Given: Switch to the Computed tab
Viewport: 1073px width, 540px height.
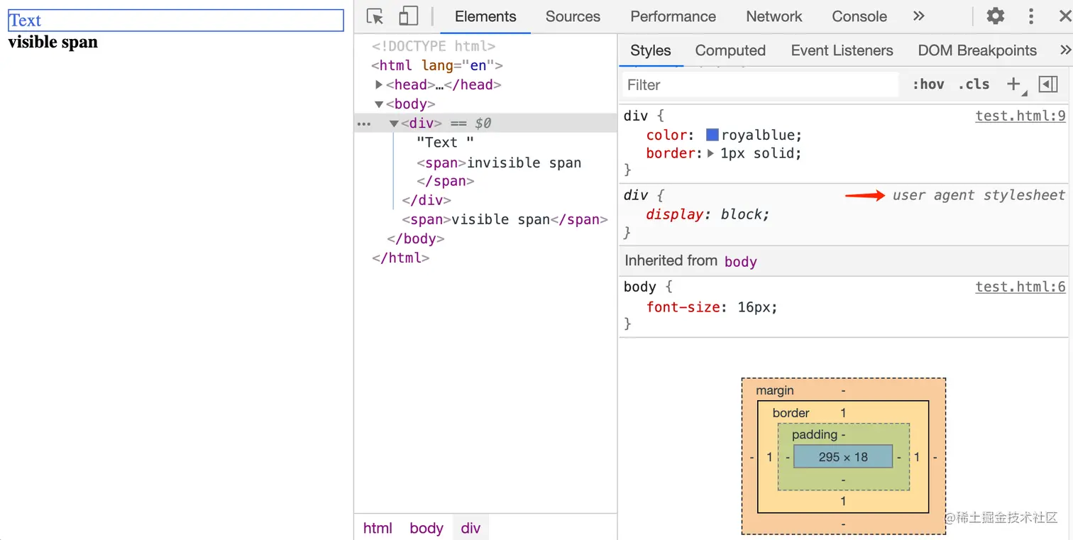Looking at the screenshot, I should click(730, 50).
